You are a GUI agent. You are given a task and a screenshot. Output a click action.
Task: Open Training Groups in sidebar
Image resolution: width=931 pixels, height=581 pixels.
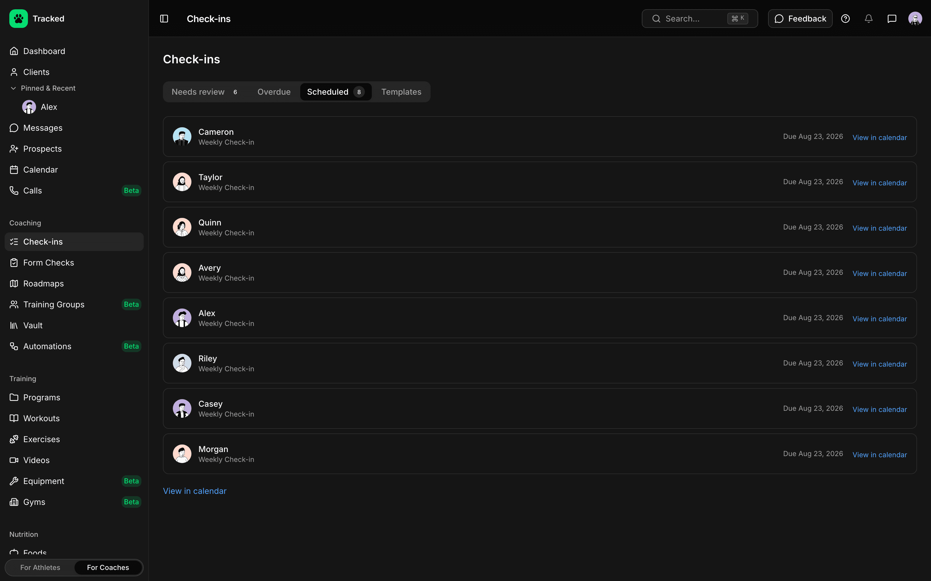[x=74, y=304]
